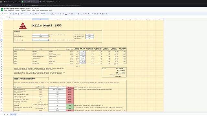
Task: Select the SELF-SCRUTINEERING heading cell
Action: pos(31,79)
